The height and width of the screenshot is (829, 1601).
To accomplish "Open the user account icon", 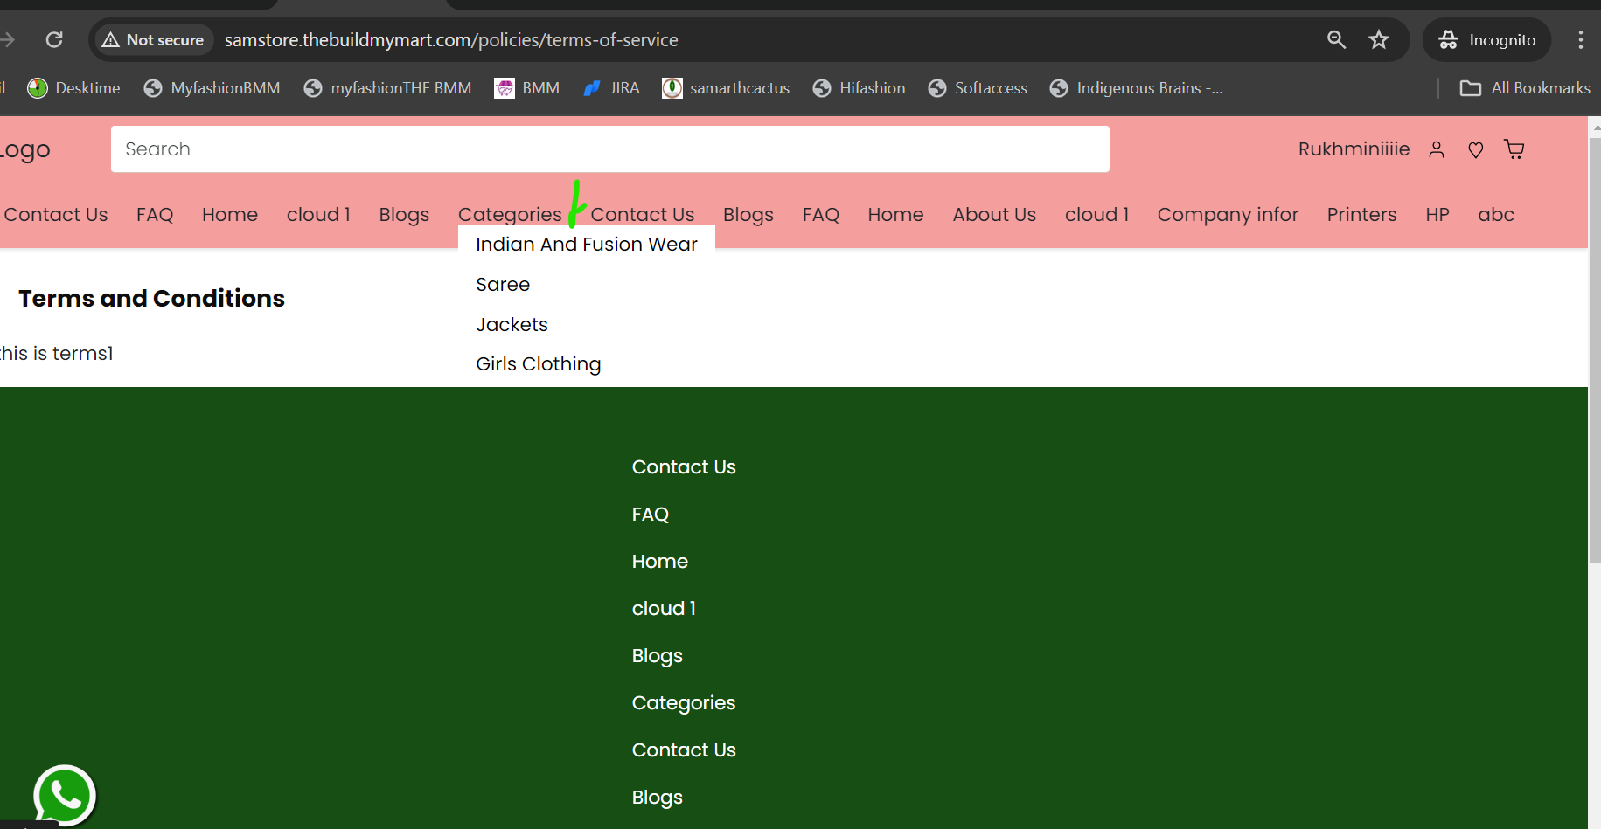I will click(x=1437, y=149).
